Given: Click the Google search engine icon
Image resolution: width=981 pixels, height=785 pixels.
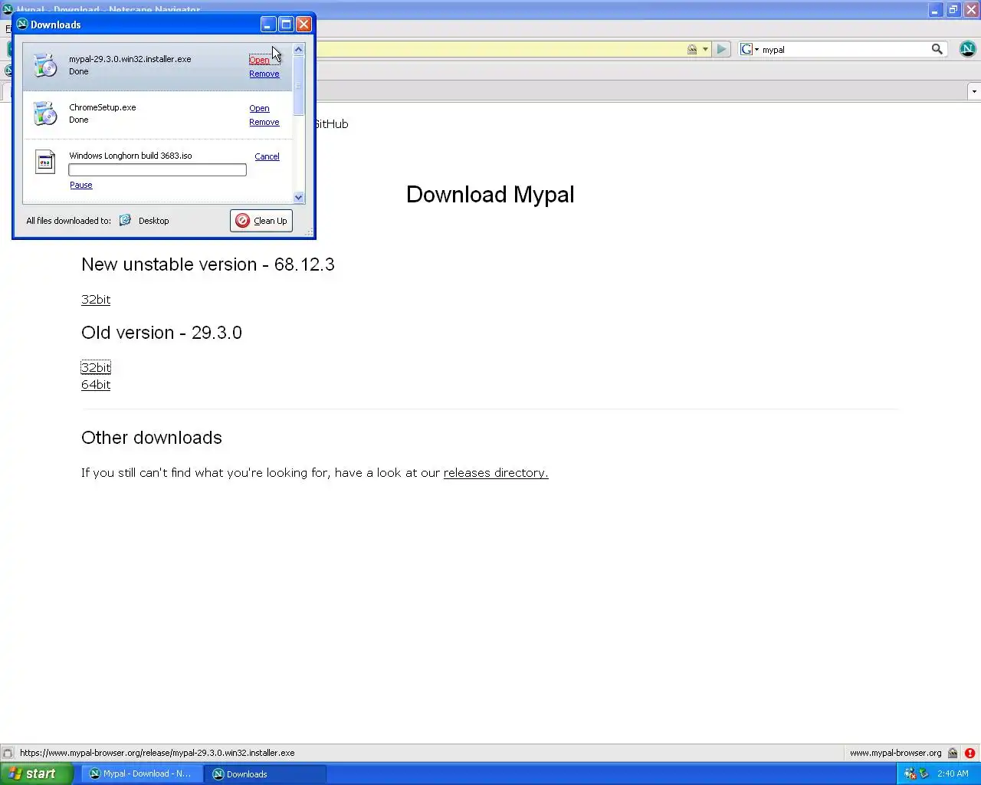Looking at the screenshot, I should click(746, 49).
